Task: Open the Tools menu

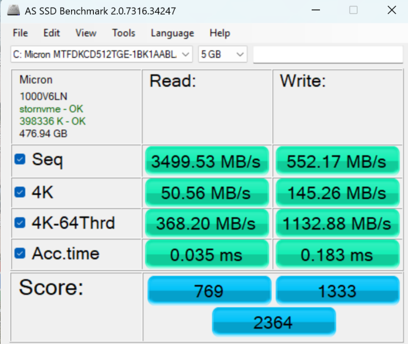Action: click(x=124, y=33)
